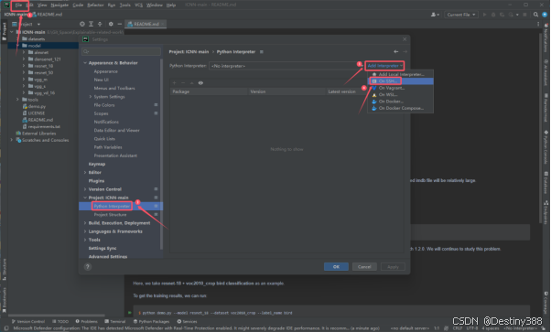Click the Package column header
The image size is (551, 332).
click(209, 91)
